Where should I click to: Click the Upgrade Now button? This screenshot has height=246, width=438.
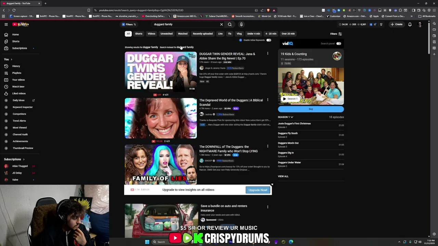coord(258,190)
